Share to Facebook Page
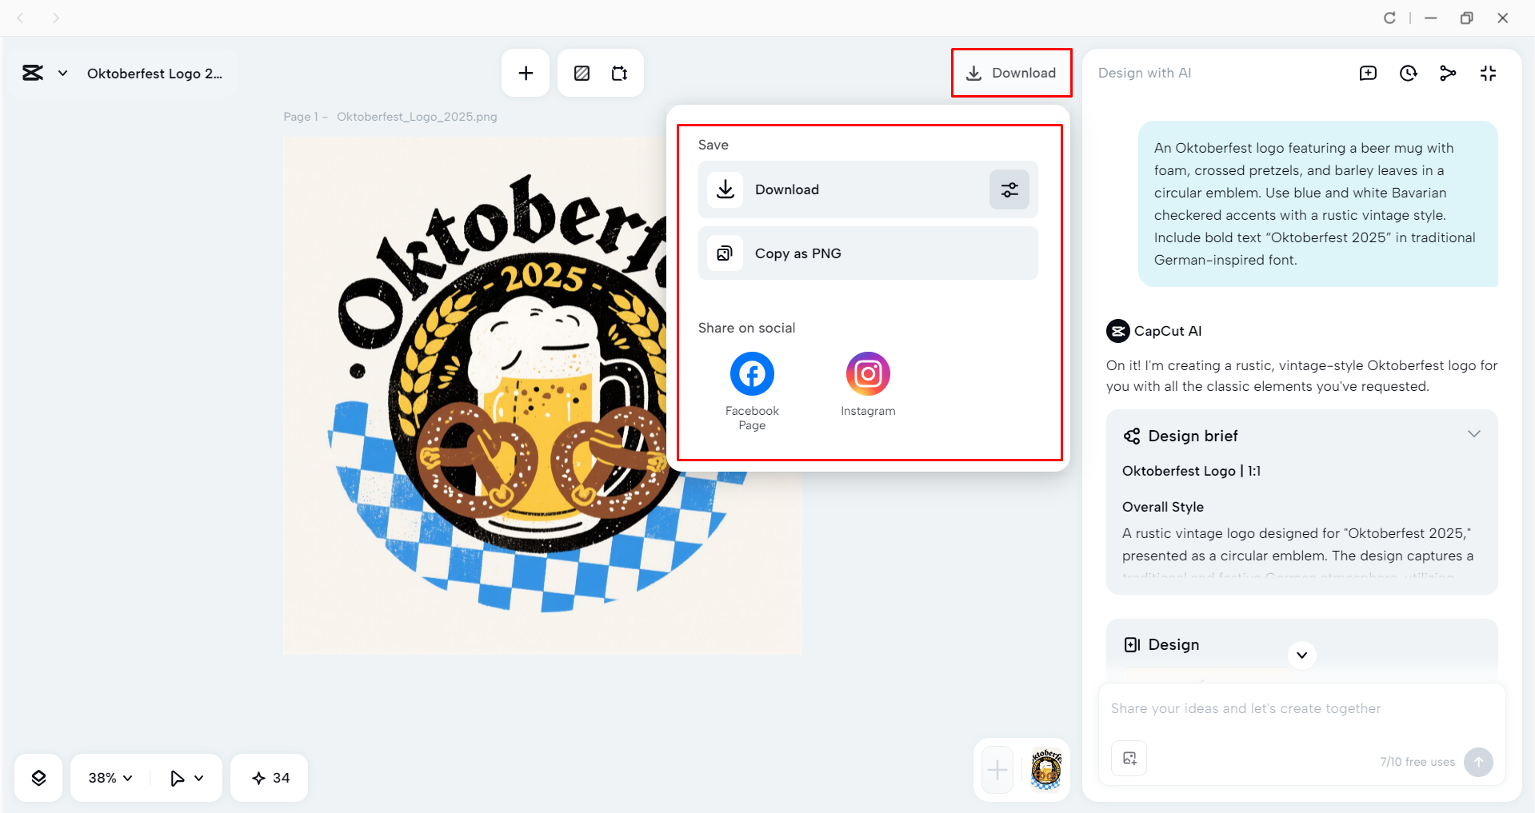The width and height of the screenshot is (1535, 813). (752, 392)
